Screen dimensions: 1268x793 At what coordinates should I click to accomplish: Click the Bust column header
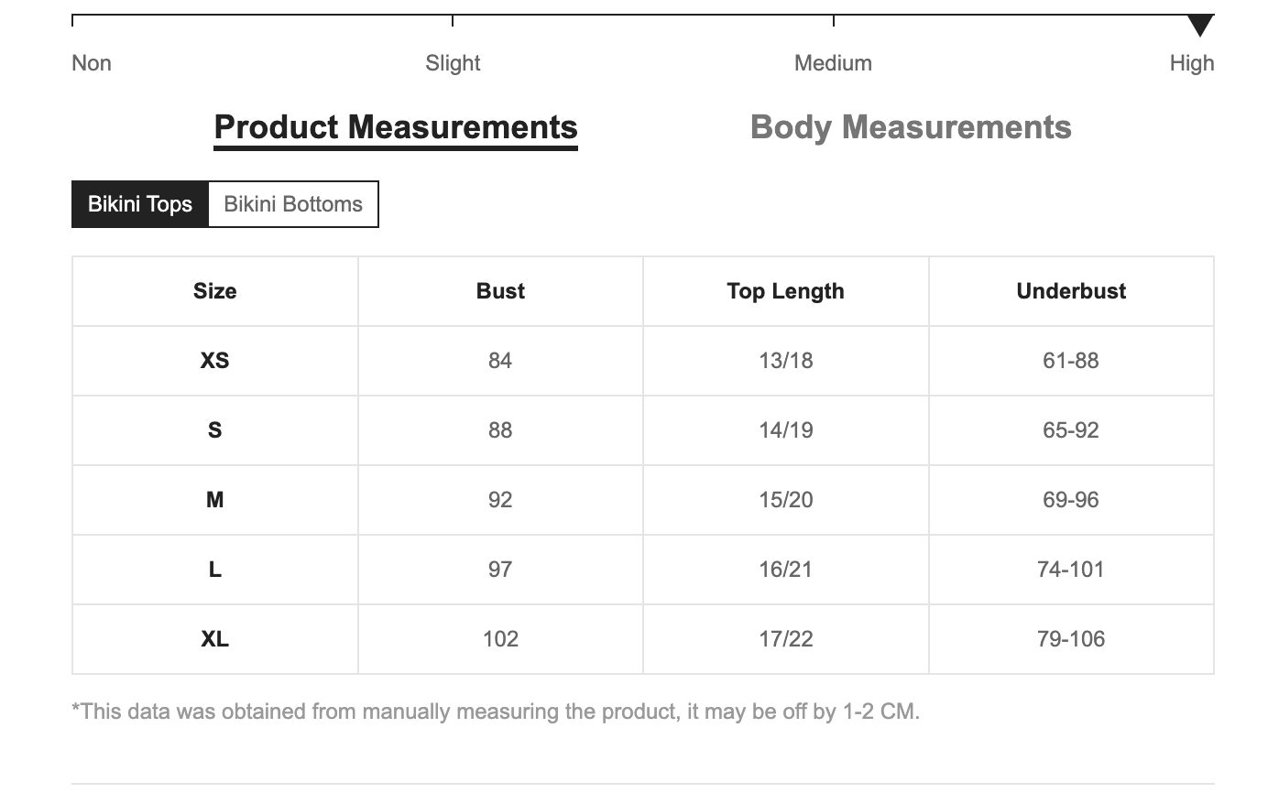pos(500,291)
